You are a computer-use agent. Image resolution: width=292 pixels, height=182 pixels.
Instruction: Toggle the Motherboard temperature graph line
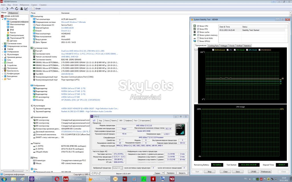coord(213,50)
